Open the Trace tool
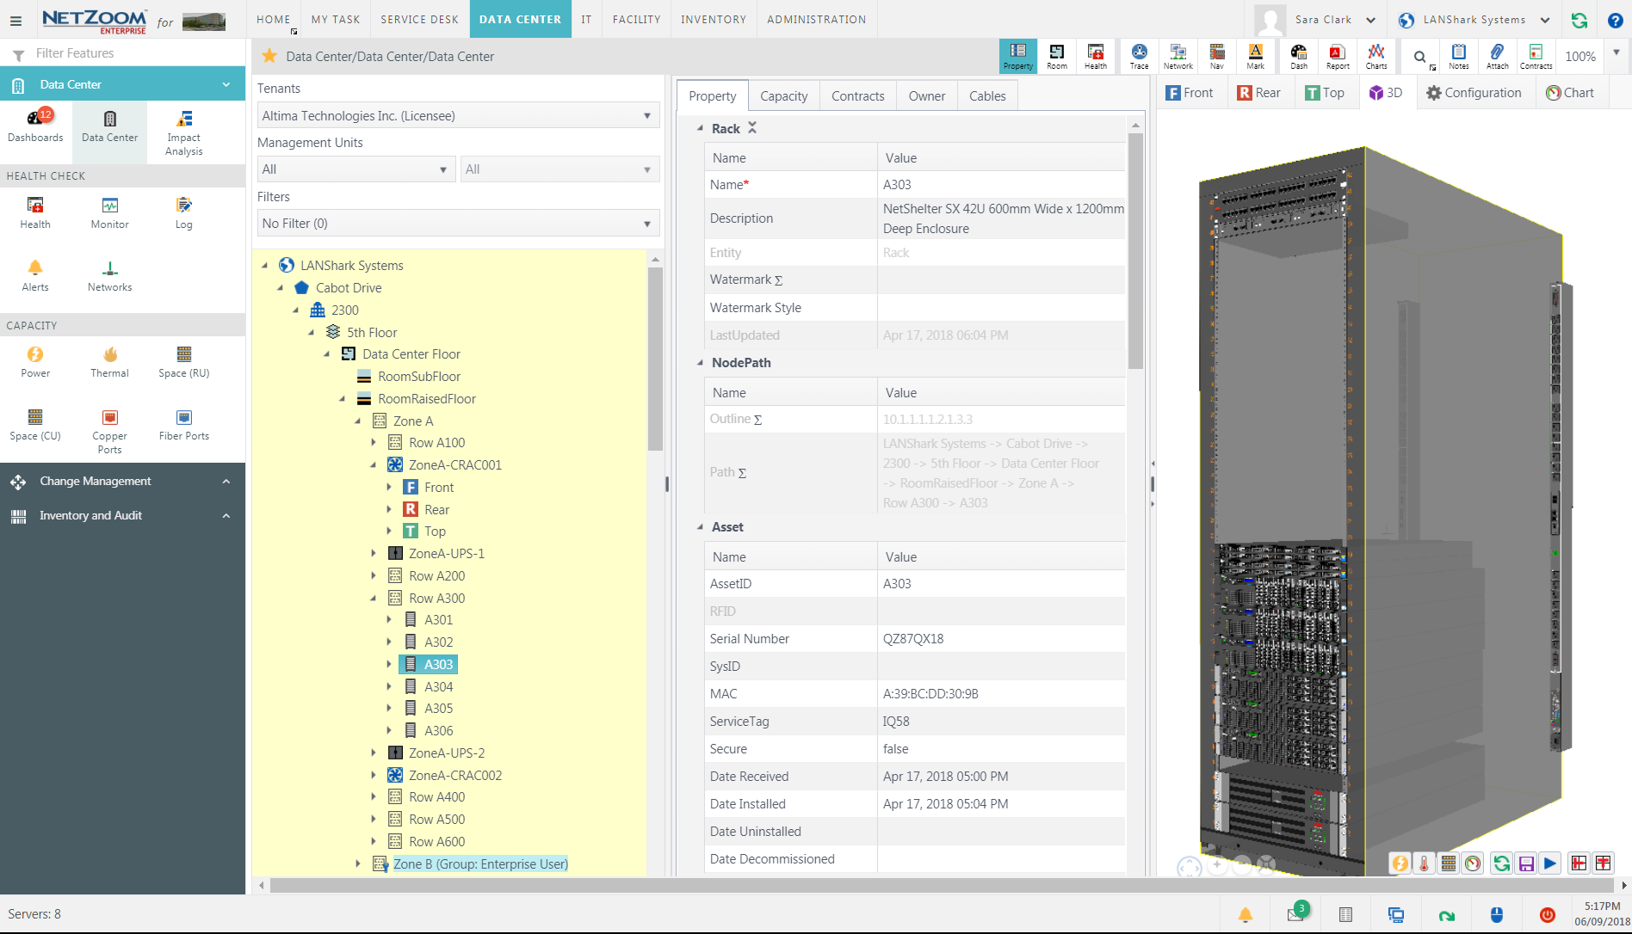Viewport: 1632px width, 934px height. [x=1139, y=56]
